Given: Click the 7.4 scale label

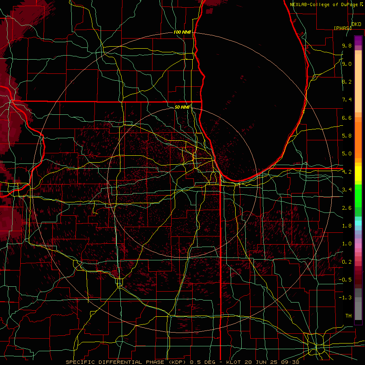Looking at the screenshot, I should click(x=347, y=100).
